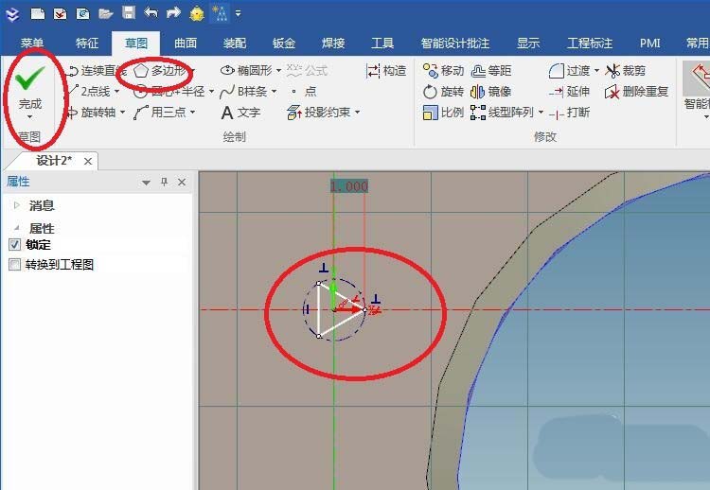Toggle the 锁定 checkbox
Image resolution: width=710 pixels, height=490 pixels.
click(x=14, y=245)
